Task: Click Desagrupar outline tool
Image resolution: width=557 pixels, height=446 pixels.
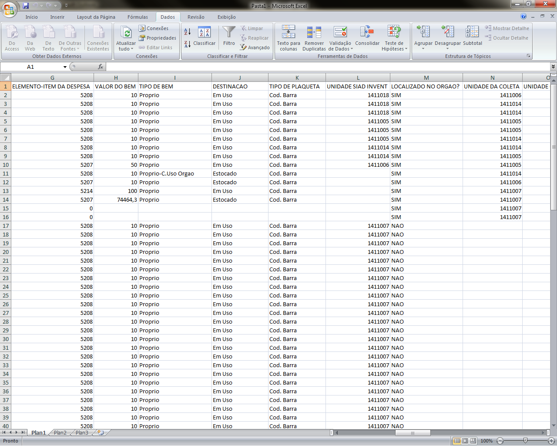Action: point(448,37)
